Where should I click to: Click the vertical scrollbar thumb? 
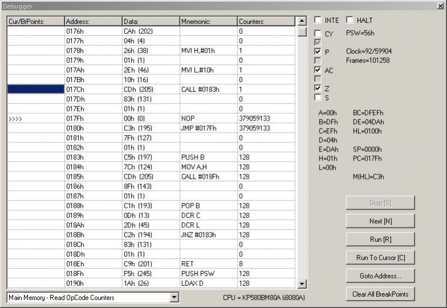(302, 31)
